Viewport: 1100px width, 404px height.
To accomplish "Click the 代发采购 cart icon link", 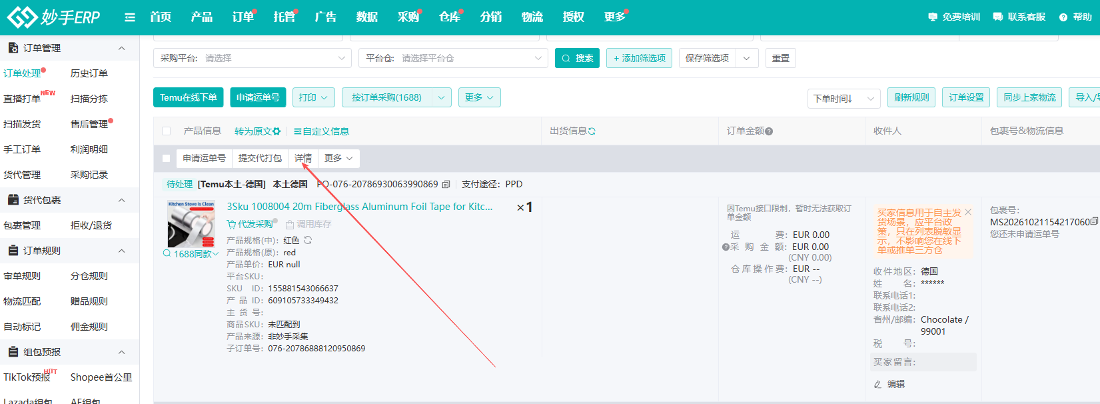I will [250, 224].
